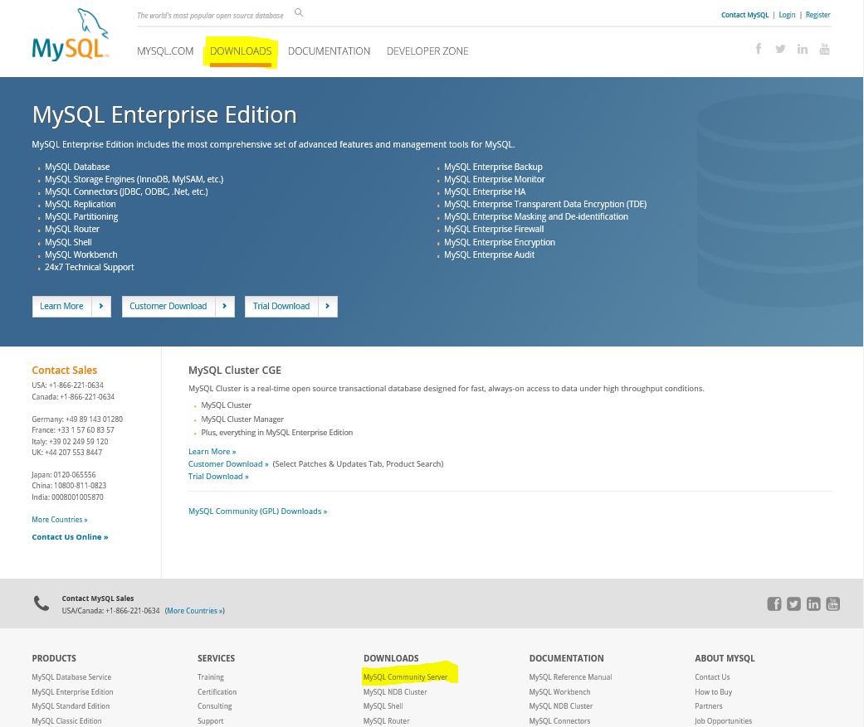
Task: Click the MySQL Enterprise Edition heading
Action: pyautogui.click(x=164, y=115)
